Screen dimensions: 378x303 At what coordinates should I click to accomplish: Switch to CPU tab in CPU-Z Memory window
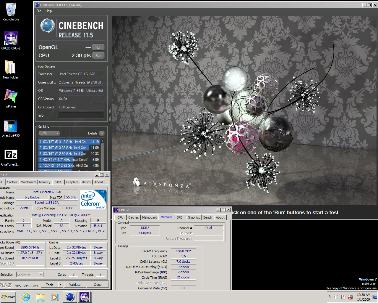120,217
